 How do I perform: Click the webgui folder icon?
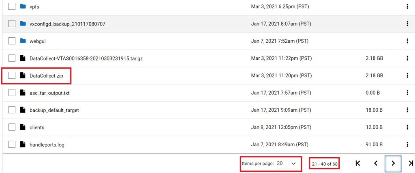23,41
